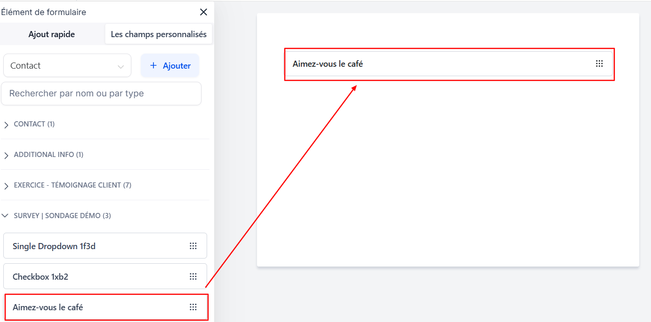Open the Les champs personnalisés tab
Image resolution: width=651 pixels, height=322 pixels.
159,34
